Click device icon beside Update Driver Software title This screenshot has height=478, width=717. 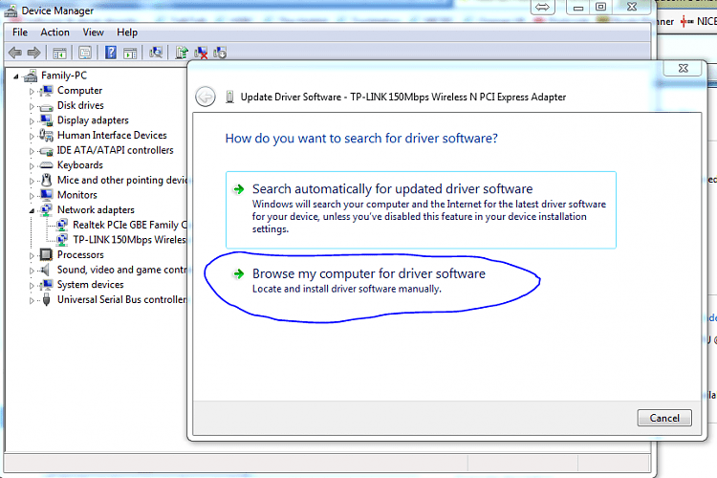tap(230, 97)
